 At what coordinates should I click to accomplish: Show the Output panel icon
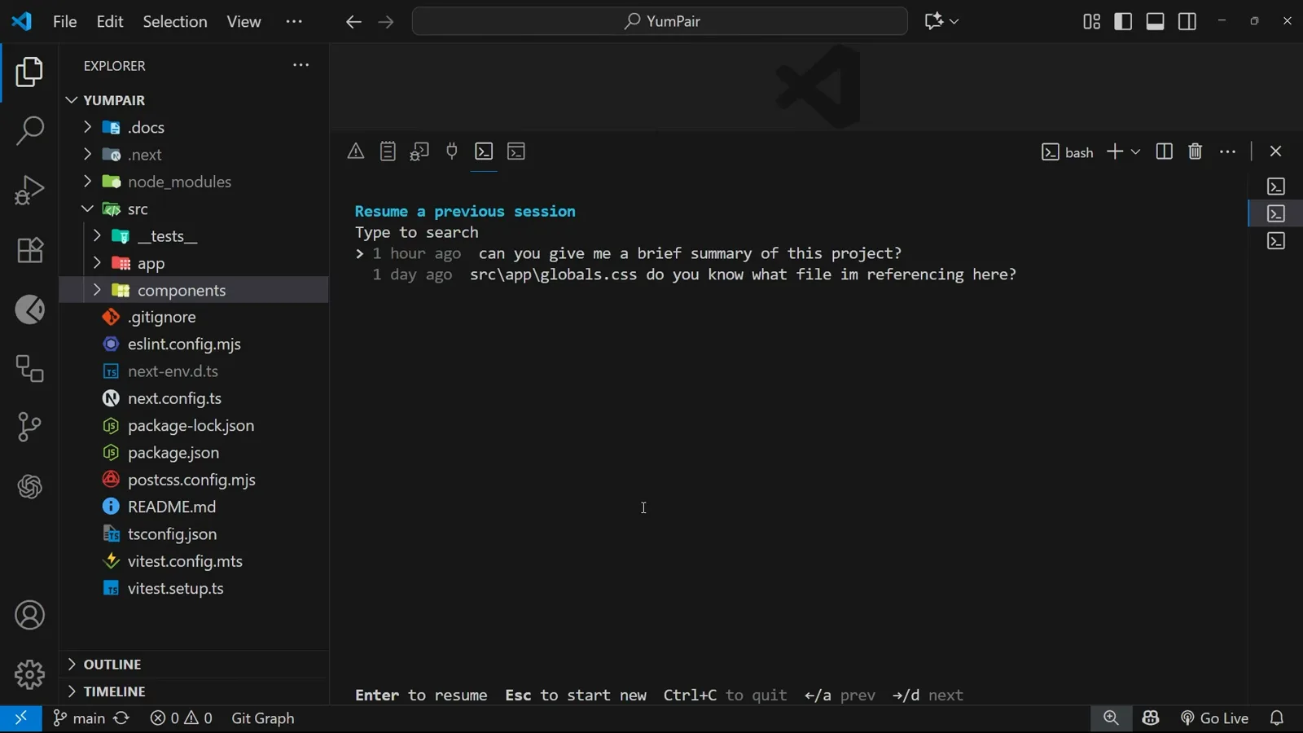click(388, 151)
